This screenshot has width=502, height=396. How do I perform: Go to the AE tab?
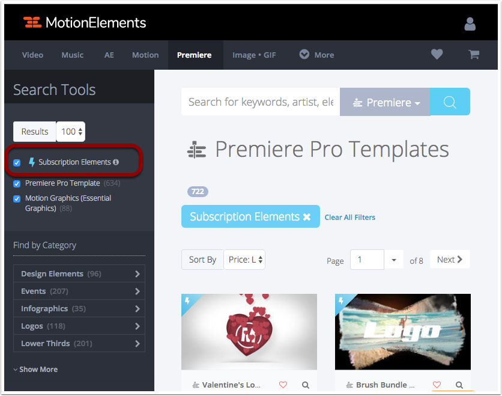click(x=109, y=55)
